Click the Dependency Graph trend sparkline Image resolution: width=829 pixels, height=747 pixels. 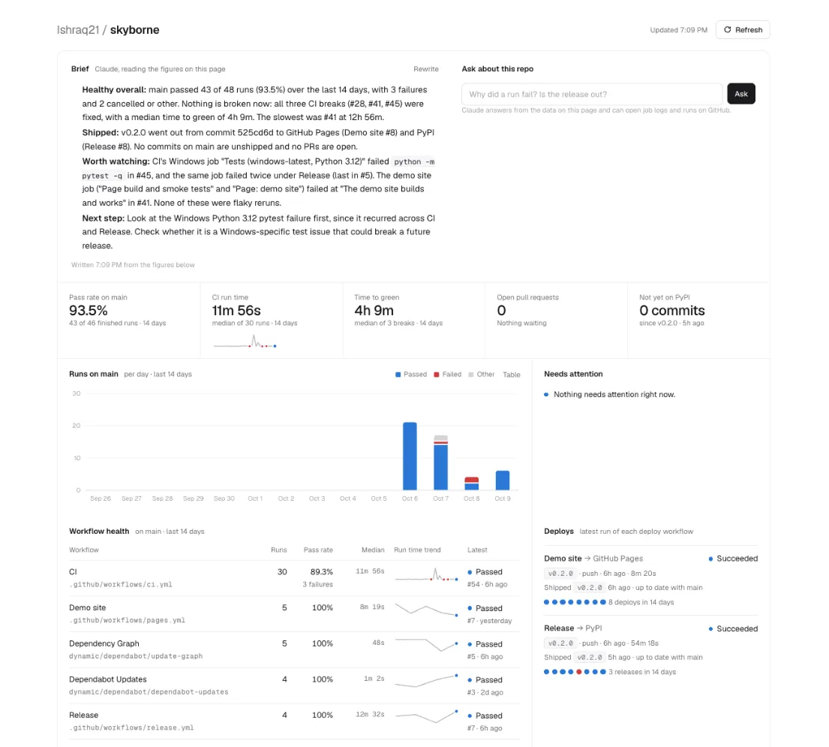(426, 645)
